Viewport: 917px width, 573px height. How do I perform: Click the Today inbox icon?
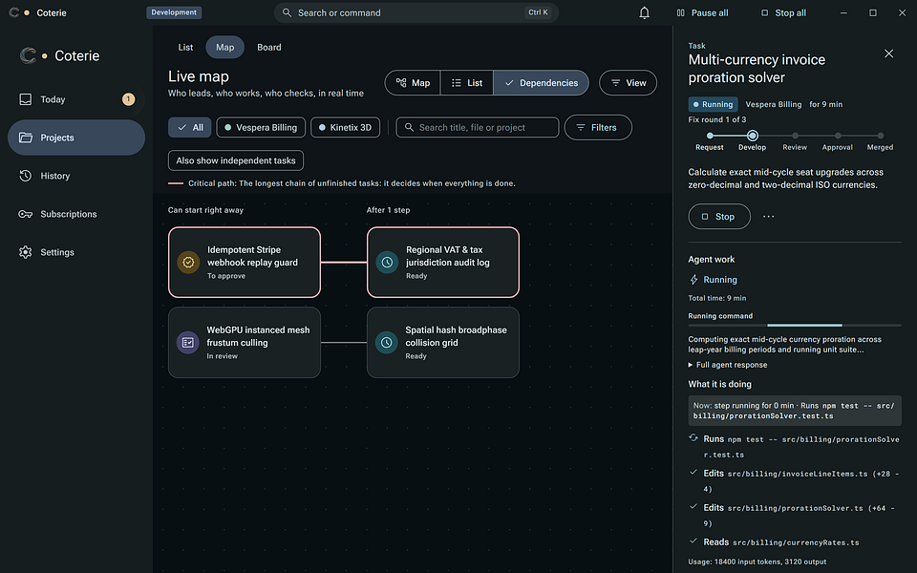click(x=25, y=99)
